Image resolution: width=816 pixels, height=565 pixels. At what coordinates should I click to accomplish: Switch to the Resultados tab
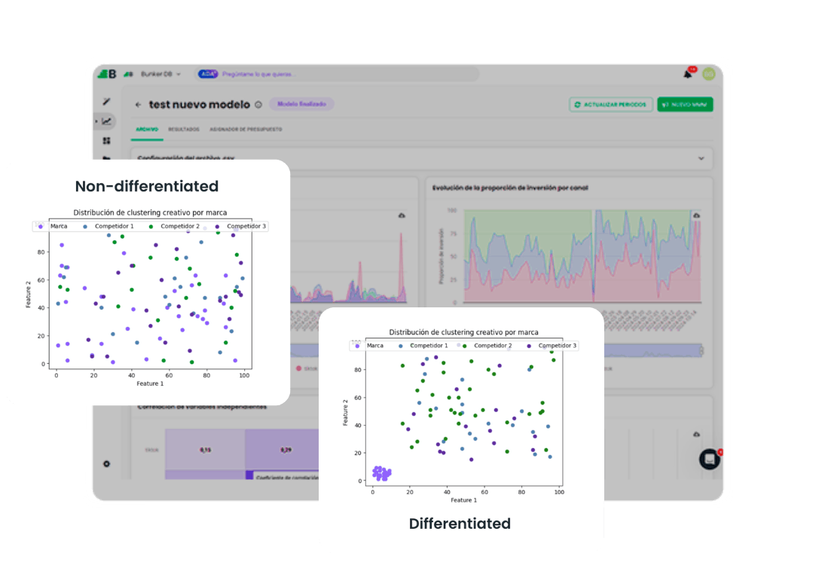point(184,130)
